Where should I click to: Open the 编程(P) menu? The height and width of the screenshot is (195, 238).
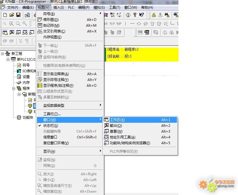pyautogui.click(x=84, y=8)
